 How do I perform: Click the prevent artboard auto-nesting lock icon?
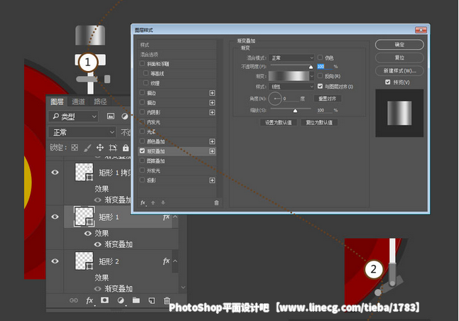pyautogui.click(x=113, y=148)
